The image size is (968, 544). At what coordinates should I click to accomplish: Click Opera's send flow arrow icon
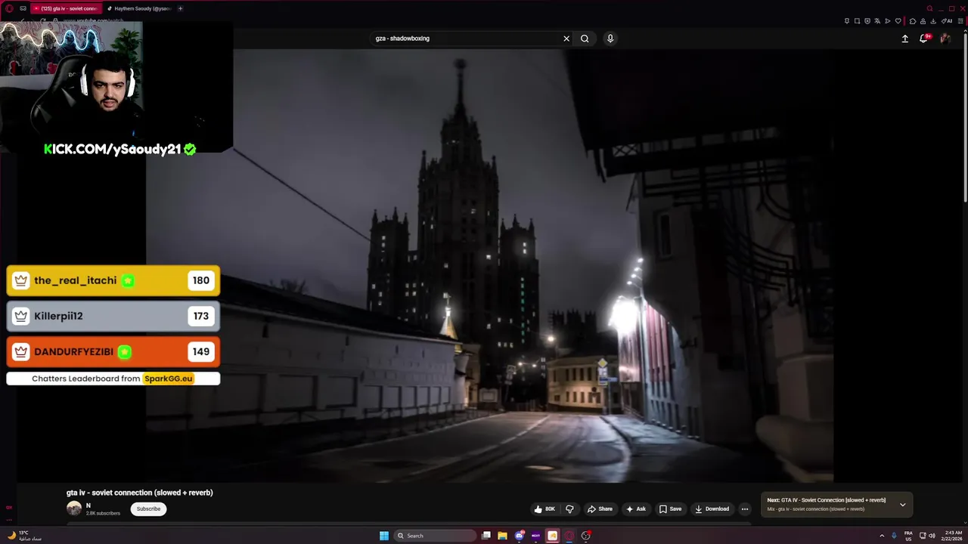(x=888, y=21)
